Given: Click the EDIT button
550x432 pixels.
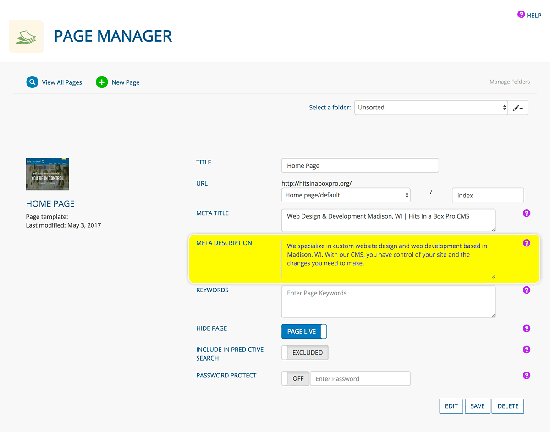Looking at the screenshot, I should (x=451, y=406).
